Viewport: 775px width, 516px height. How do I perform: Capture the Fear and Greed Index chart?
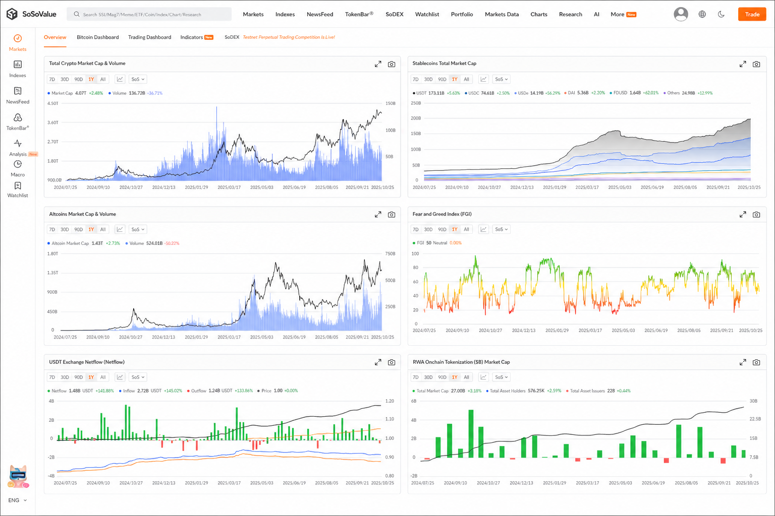[x=756, y=214]
